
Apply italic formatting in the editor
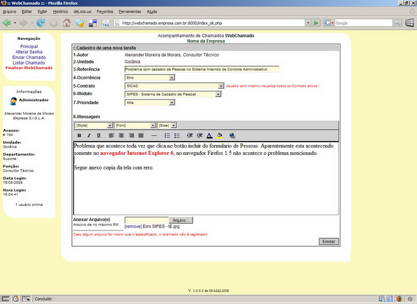click(x=89, y=136)
